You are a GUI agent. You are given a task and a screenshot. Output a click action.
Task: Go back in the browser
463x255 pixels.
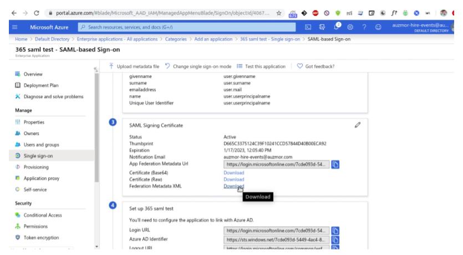pyautogui.click(x=14, y=13)
